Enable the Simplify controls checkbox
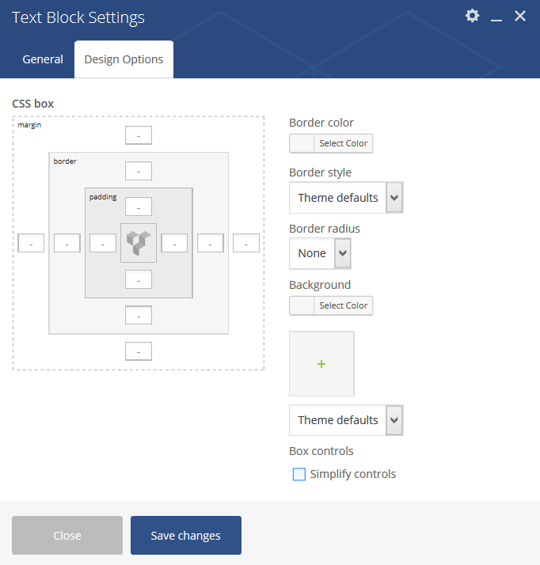 (x=299, y=474)
